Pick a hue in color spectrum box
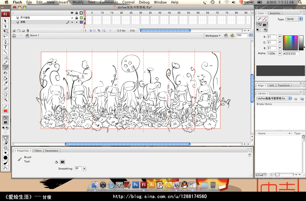This screenshot has height=201, width=306. click(290, 43)
